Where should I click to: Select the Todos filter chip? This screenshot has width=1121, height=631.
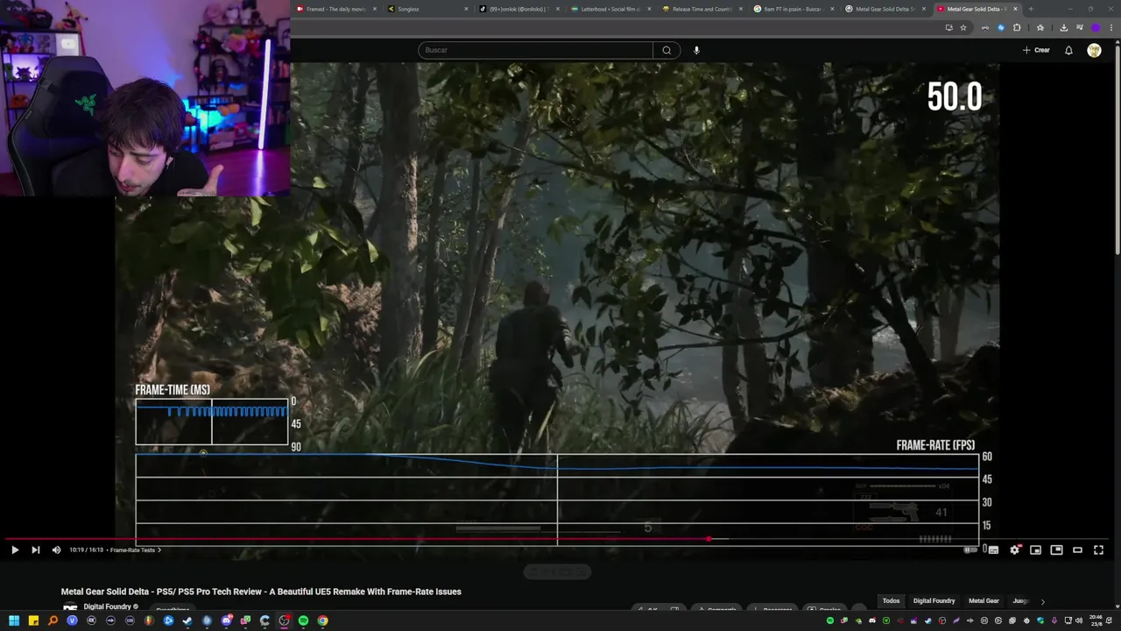tap(891, 601)
